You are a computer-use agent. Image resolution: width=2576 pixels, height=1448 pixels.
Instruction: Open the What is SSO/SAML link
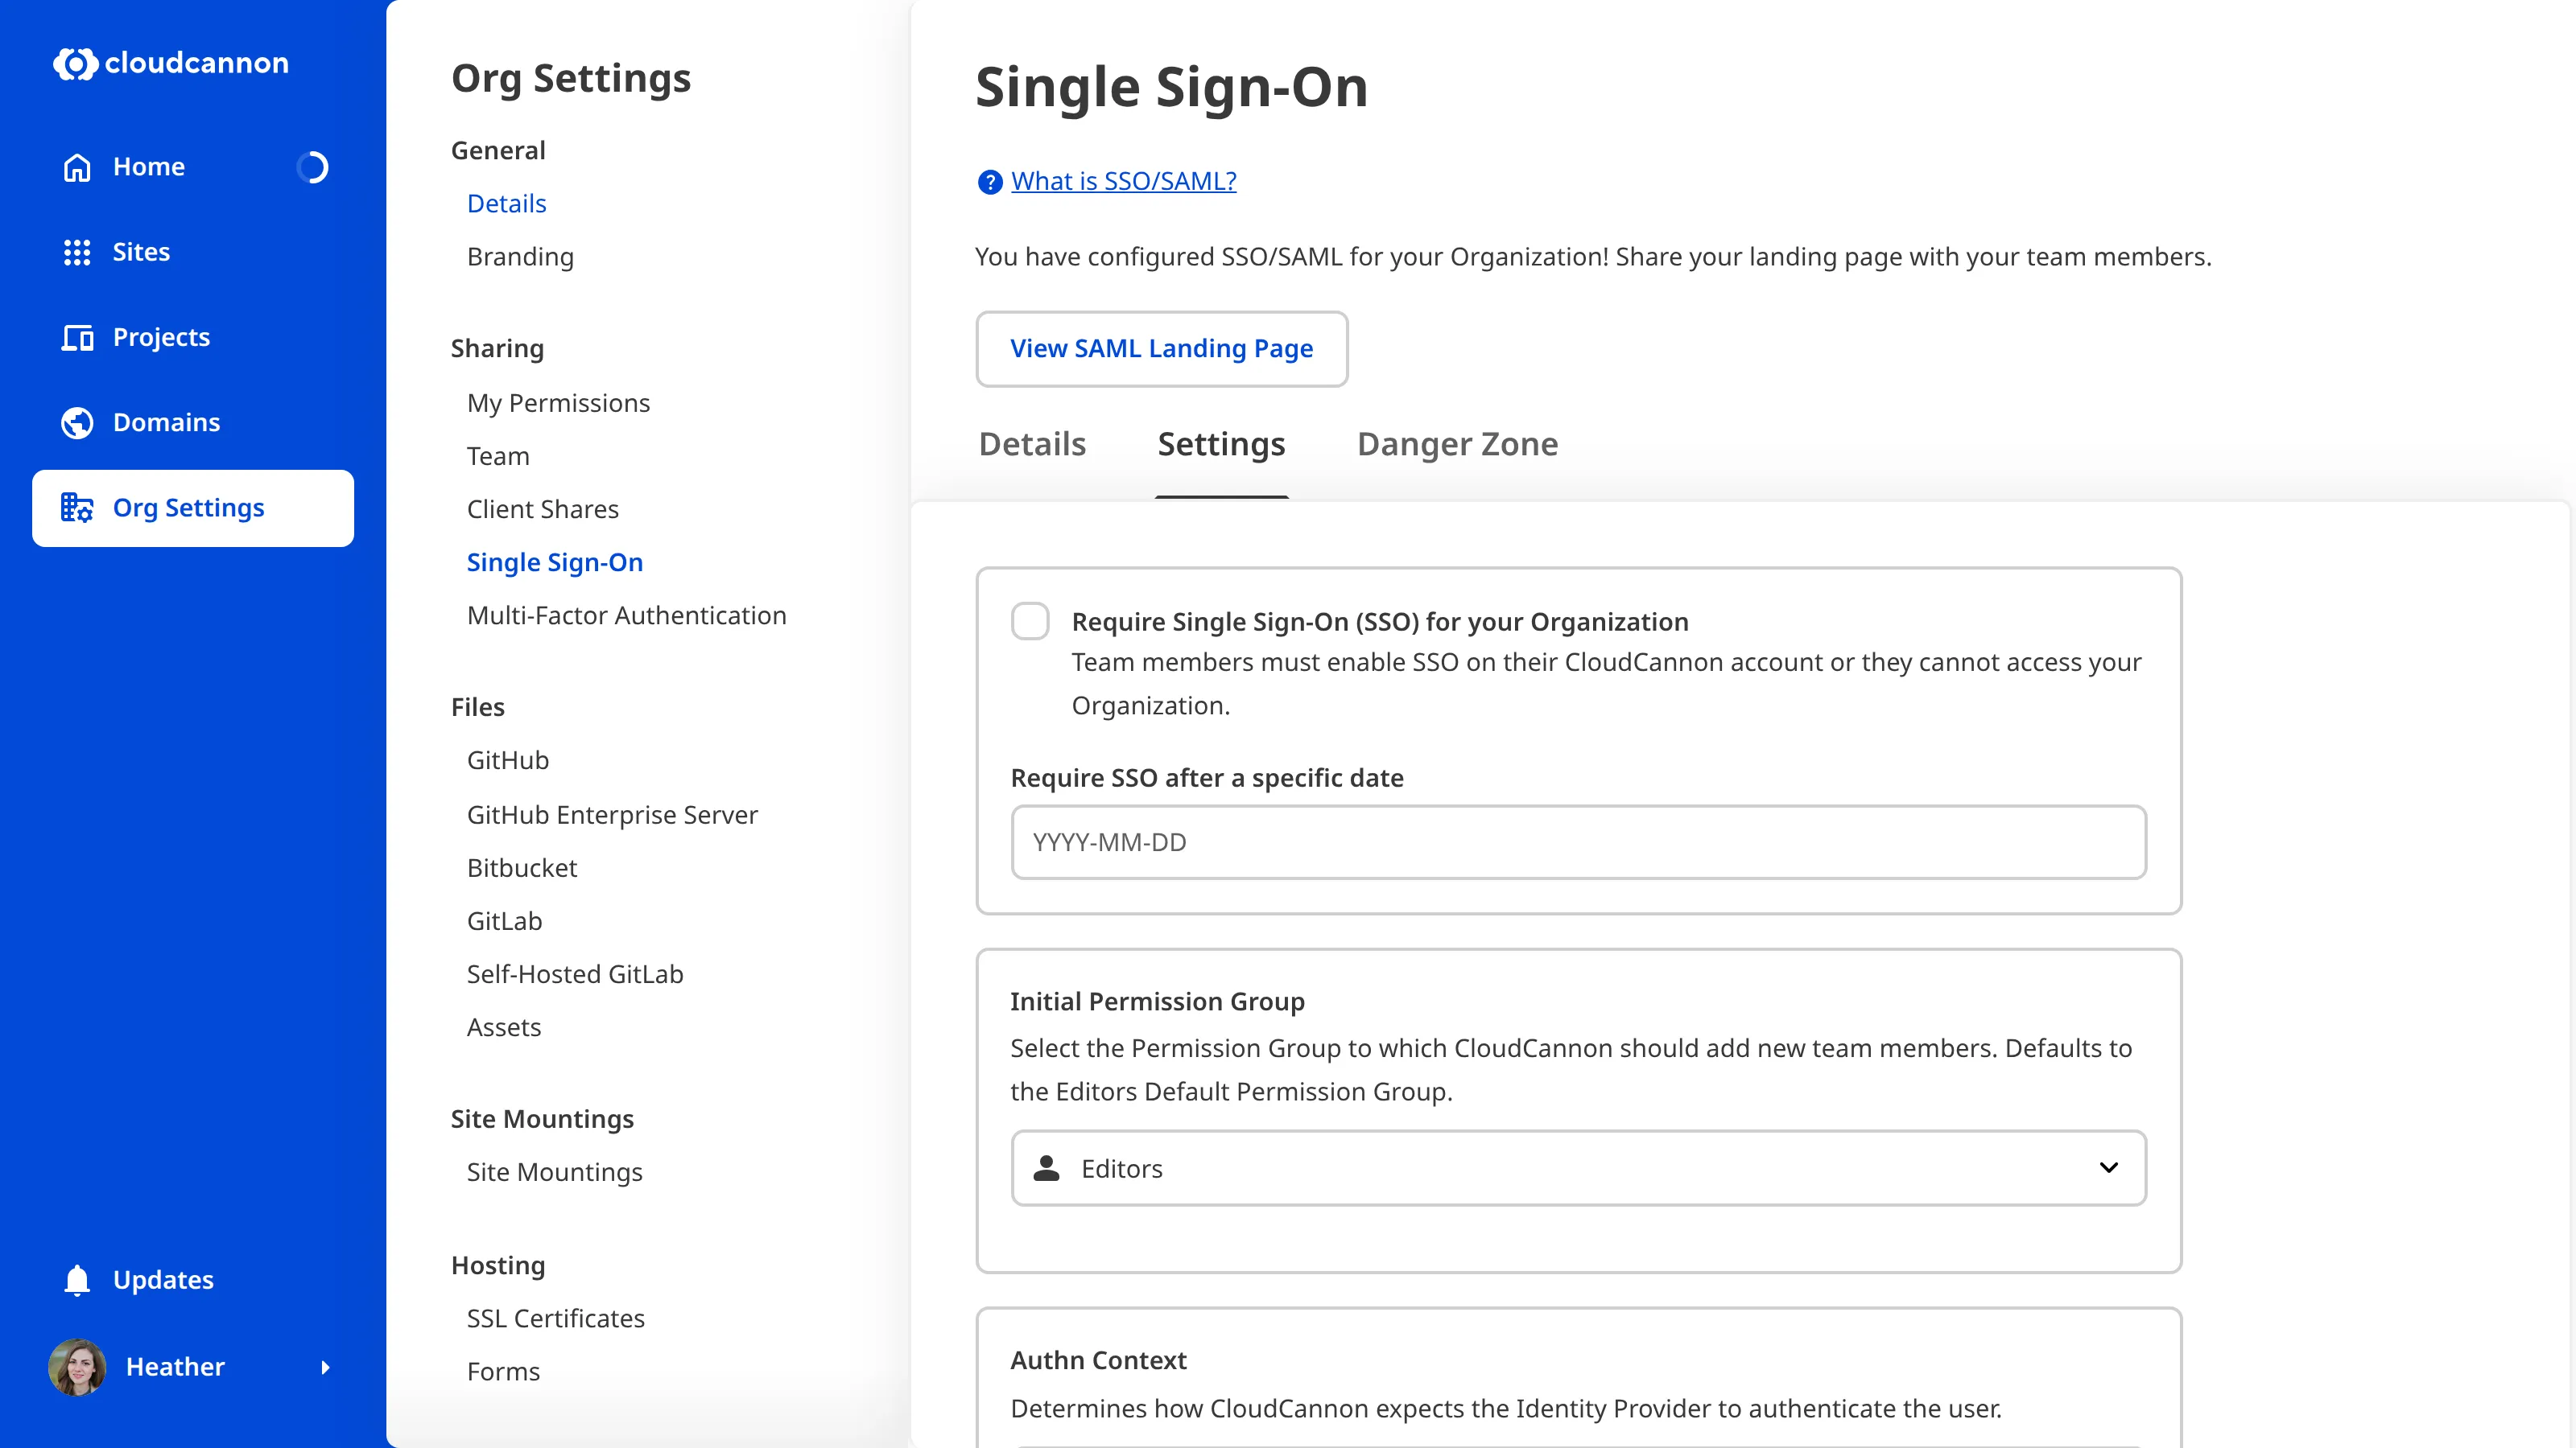1122,181
